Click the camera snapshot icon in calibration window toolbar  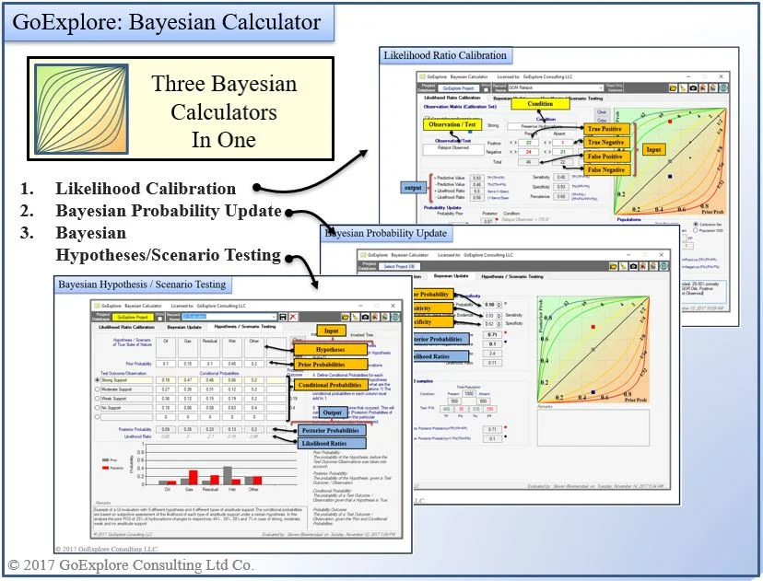tap(693, 87)
